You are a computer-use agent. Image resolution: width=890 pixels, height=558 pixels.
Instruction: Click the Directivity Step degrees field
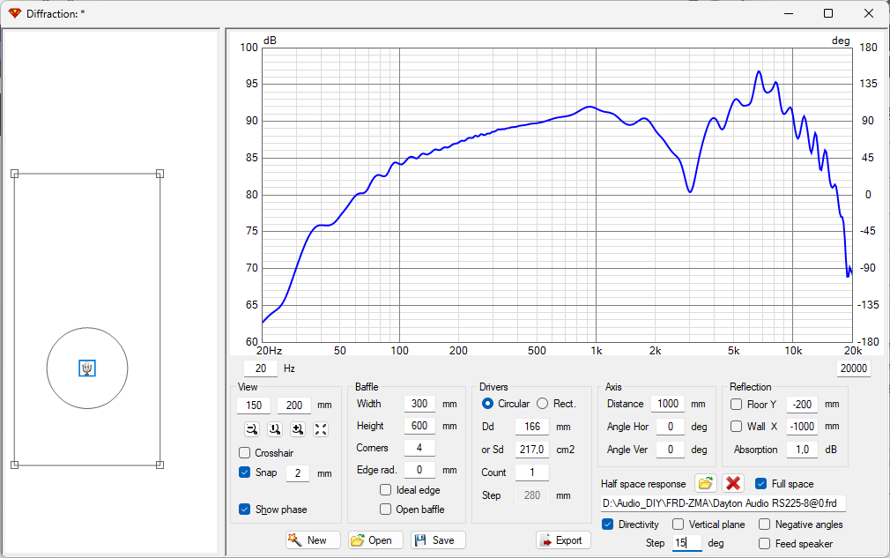686,543
